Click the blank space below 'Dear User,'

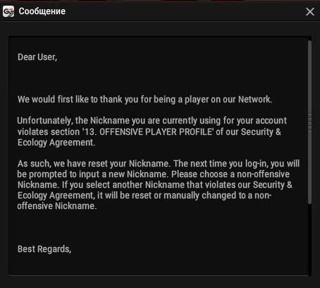tap(157, 78)
